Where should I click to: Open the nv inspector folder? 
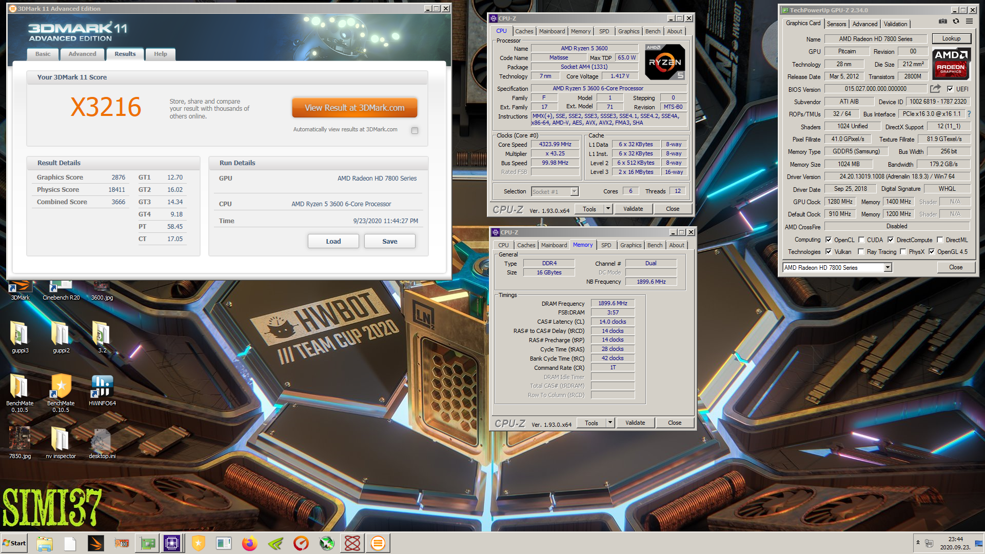[x=61, y=443]
